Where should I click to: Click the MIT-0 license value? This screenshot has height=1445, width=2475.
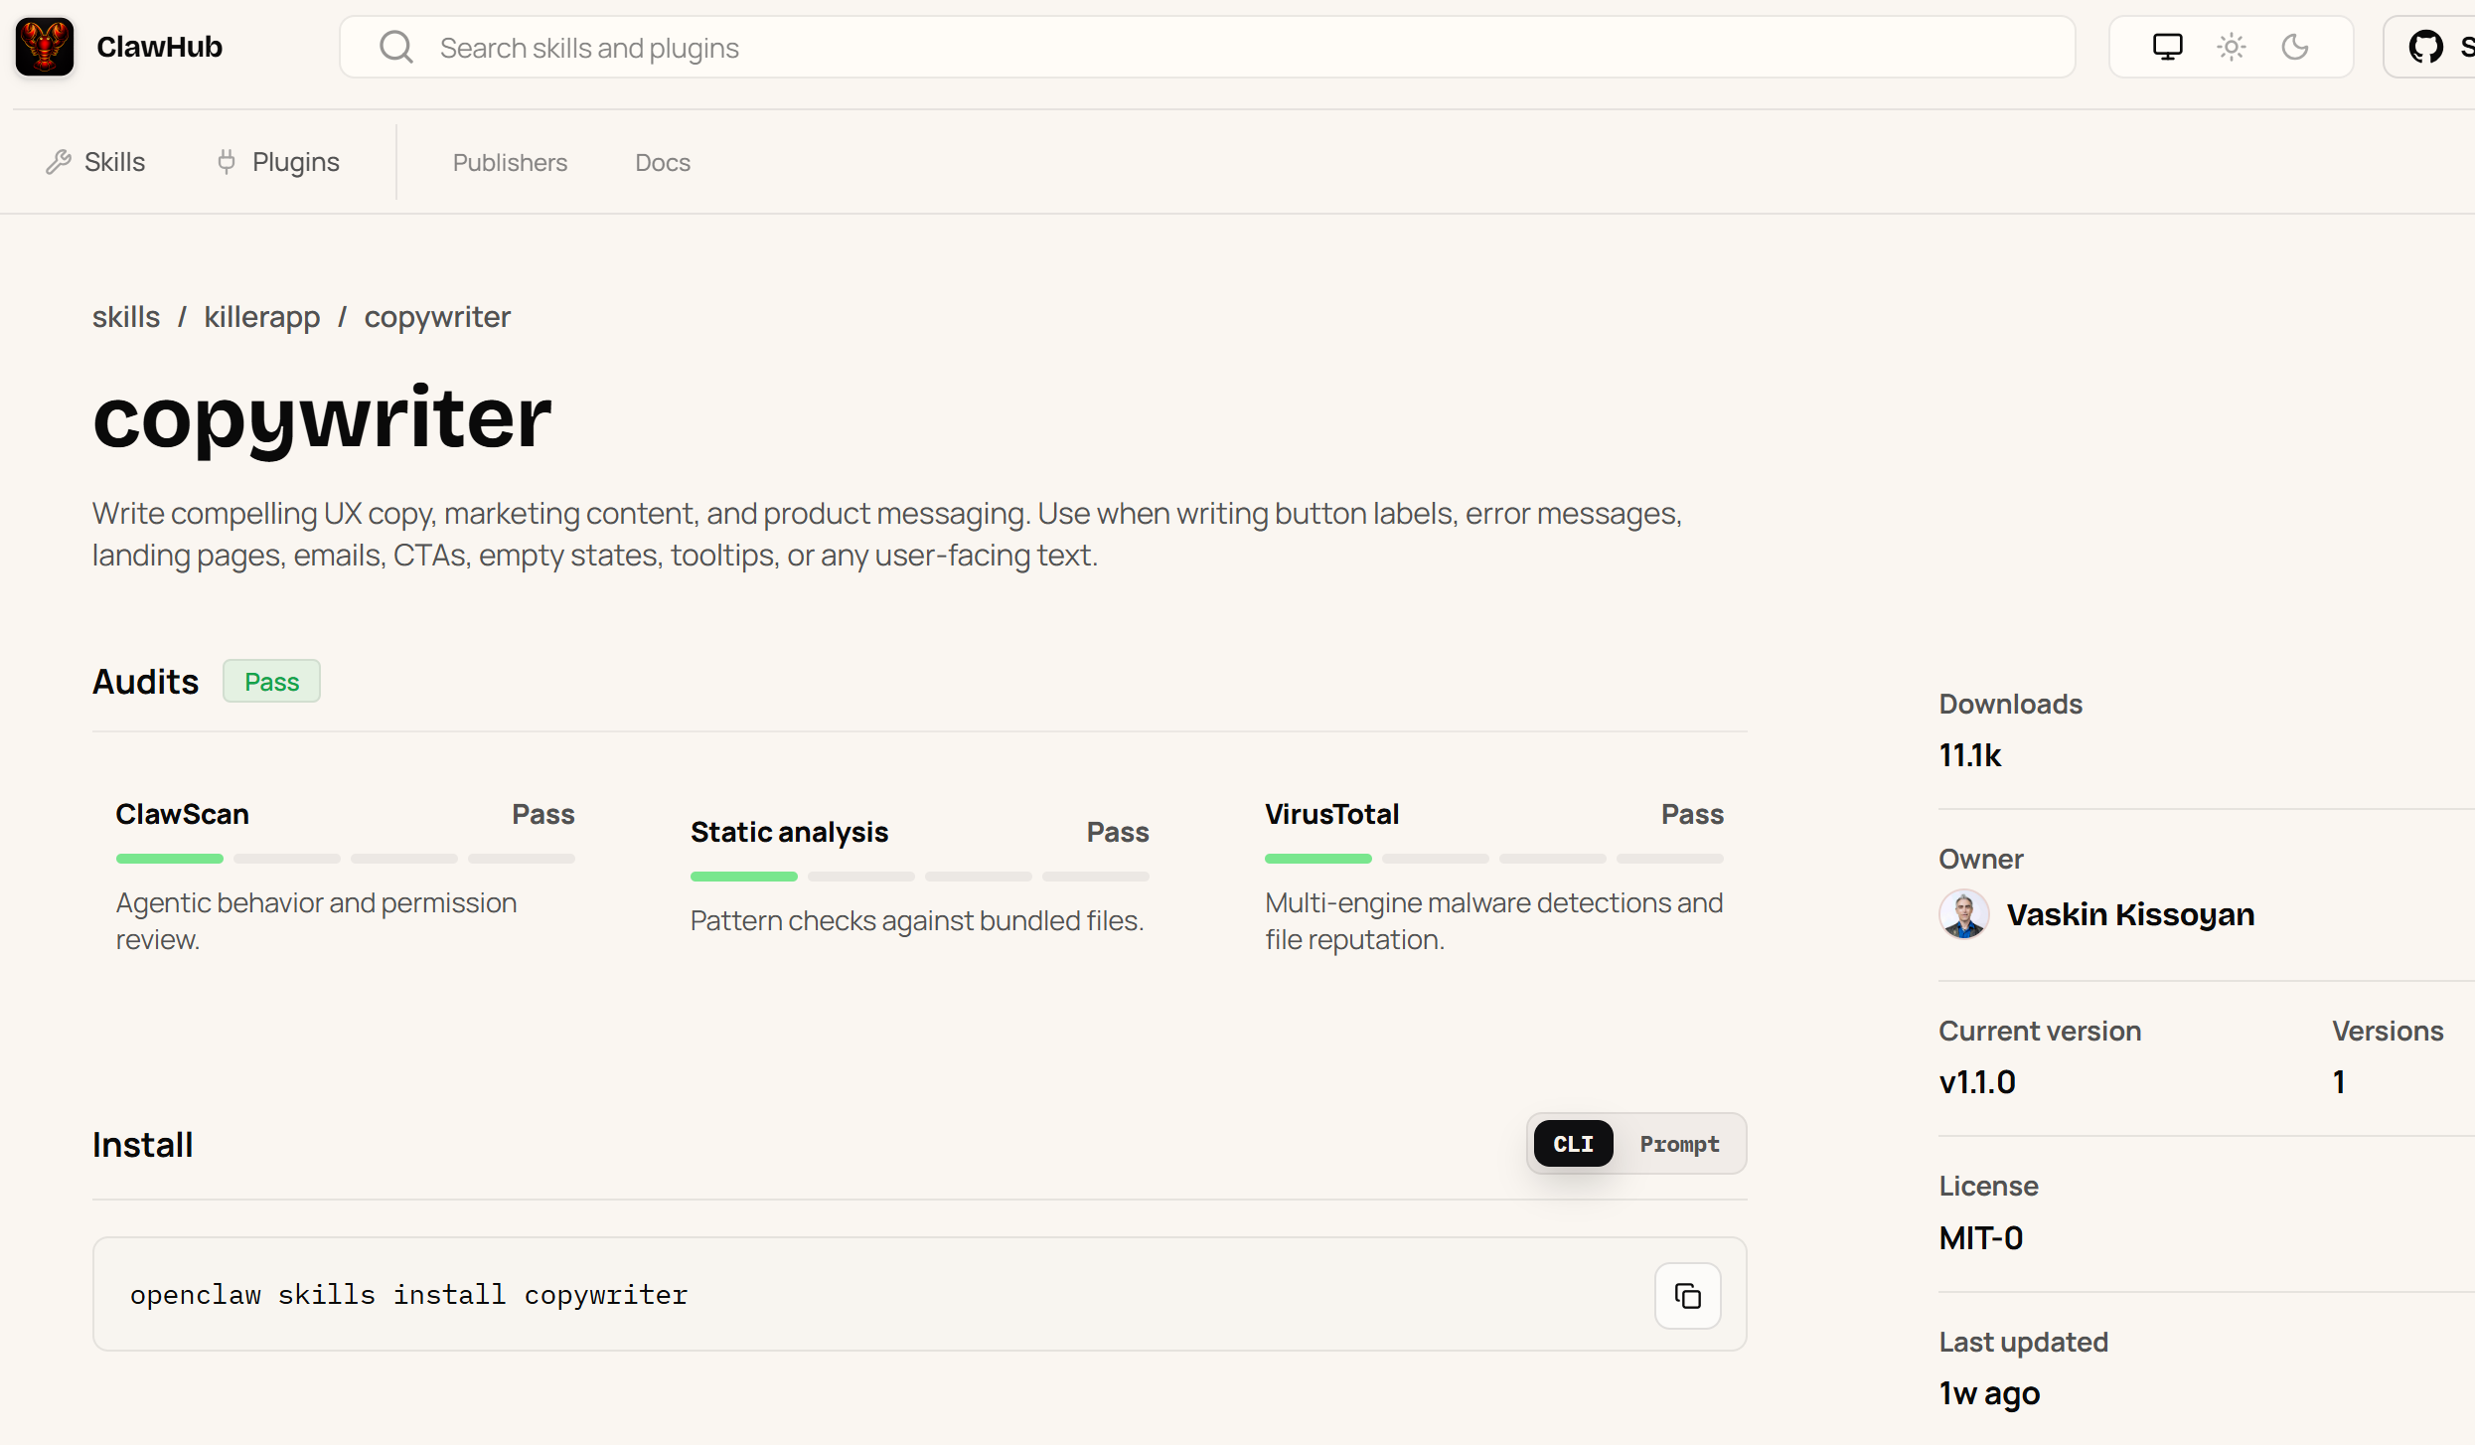[x=1980, y=1238]
